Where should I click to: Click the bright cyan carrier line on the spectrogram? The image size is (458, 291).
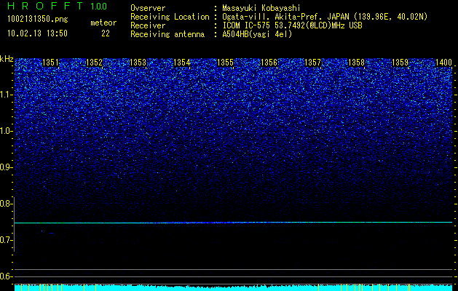(x=234, y=223)
